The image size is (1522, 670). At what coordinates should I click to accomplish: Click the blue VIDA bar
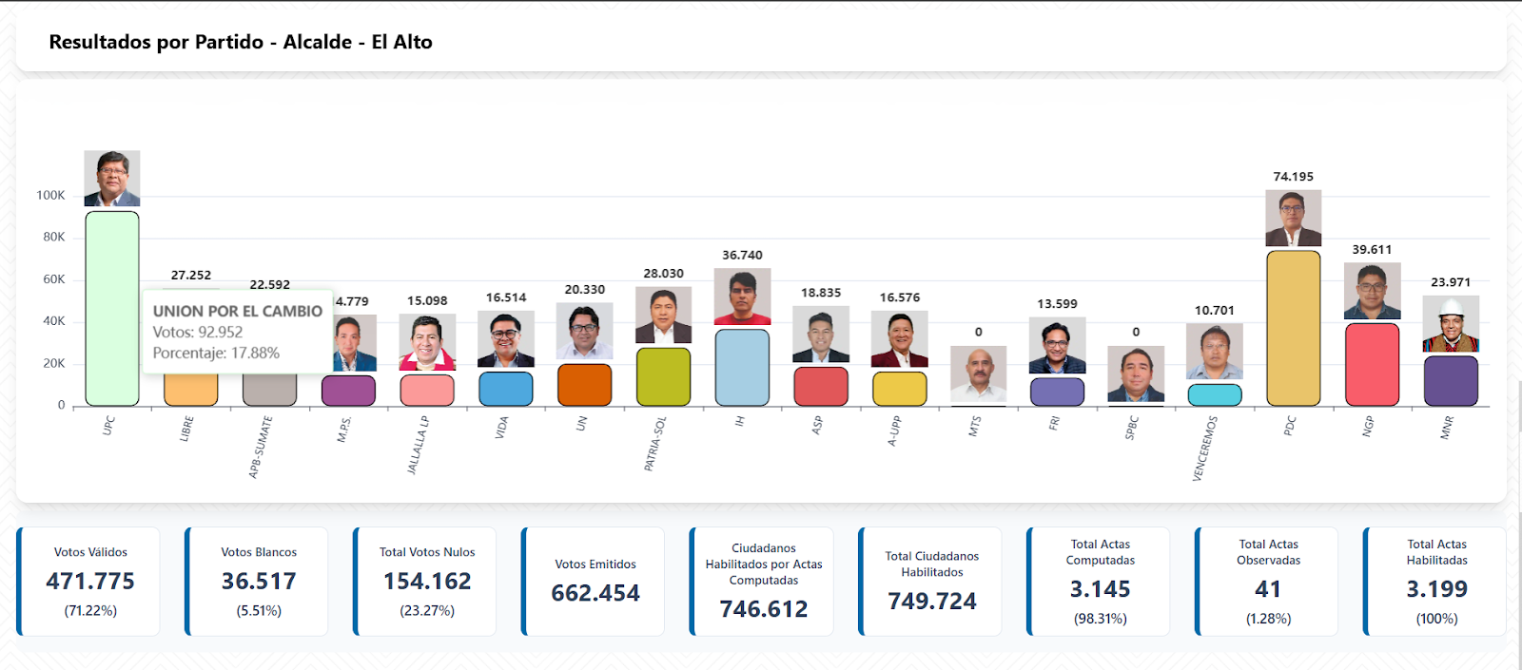point(506,389)
